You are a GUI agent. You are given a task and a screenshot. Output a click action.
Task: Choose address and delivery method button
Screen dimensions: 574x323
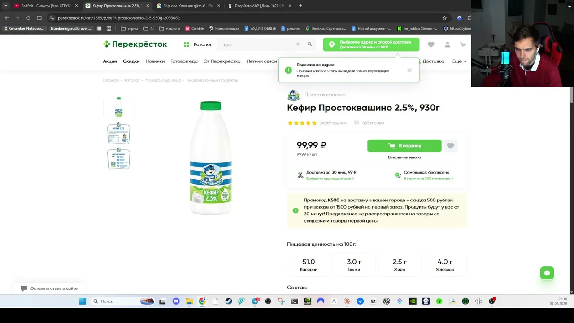pyautogui.click(x=371, y=44)
